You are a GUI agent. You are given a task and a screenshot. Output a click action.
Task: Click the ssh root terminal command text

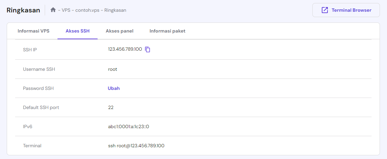pyautogui.click(x=136, y=146)
